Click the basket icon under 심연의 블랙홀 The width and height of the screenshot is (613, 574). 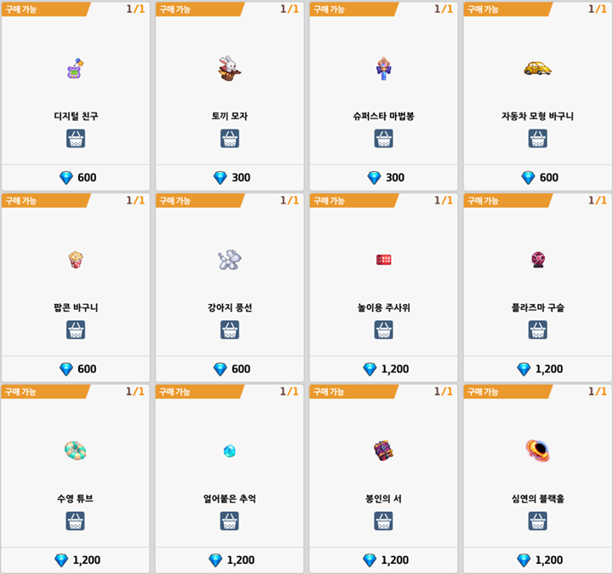(x=537, y=520)
